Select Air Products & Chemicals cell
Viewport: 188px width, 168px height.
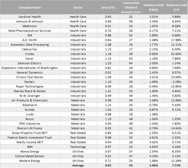tap(30, 100)
